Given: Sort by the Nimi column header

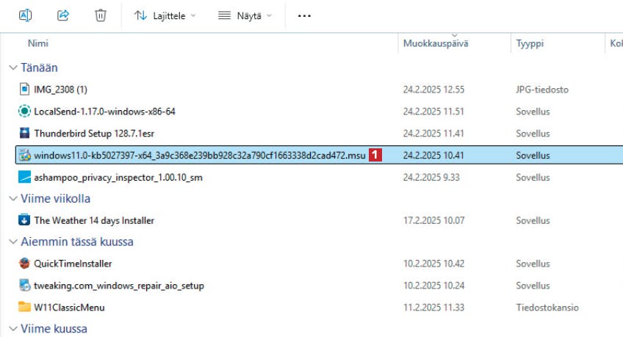Looking at the screenshot, I should 37,43.
